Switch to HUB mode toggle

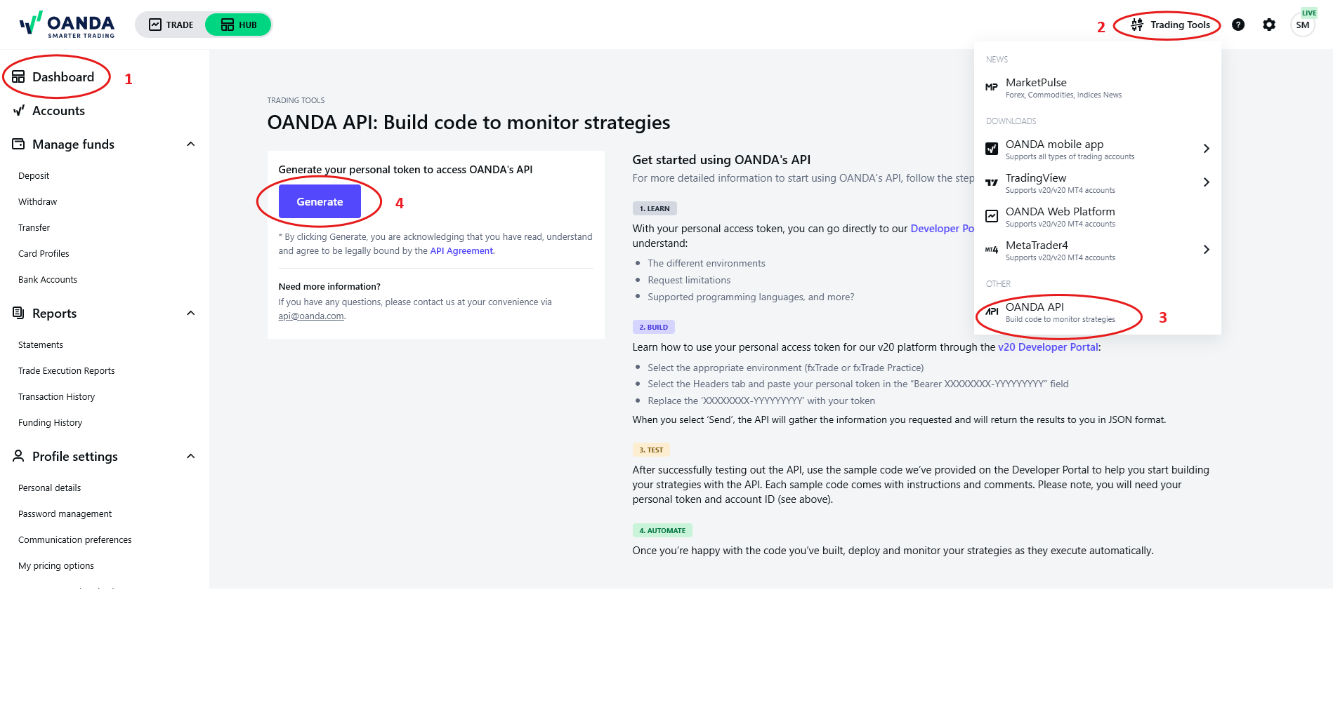pyautogui.click(x=239, y=25)
